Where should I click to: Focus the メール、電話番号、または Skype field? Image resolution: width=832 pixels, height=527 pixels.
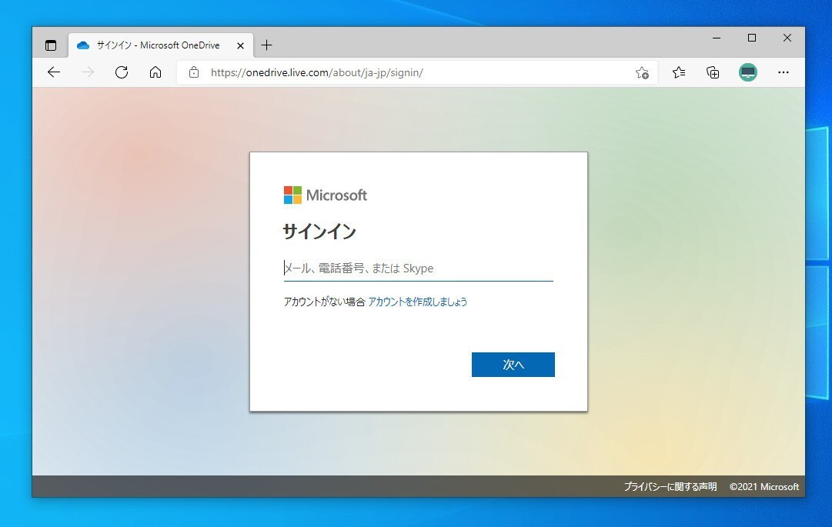tap(418, 269)
